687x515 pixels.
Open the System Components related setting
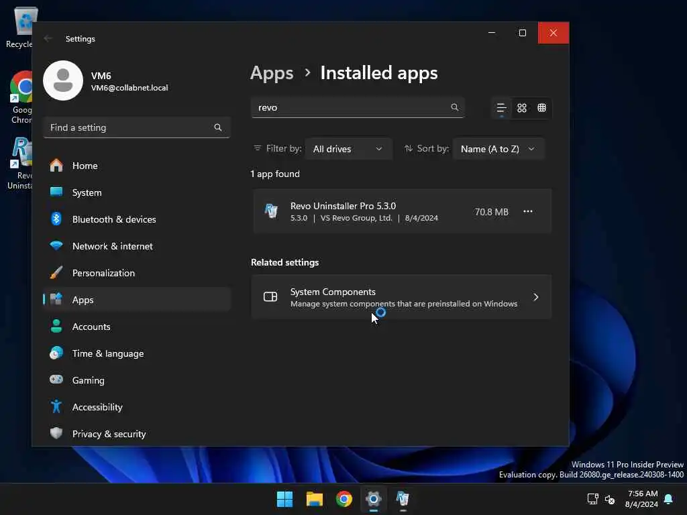tap(401, 297)
